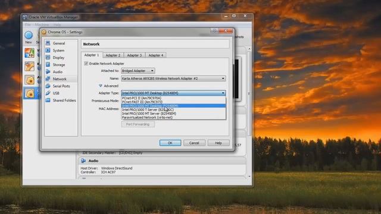Click scroll up arrow in VirtualBox Manager
This screenshot has width=381, height=214.
tap(249, 49)
